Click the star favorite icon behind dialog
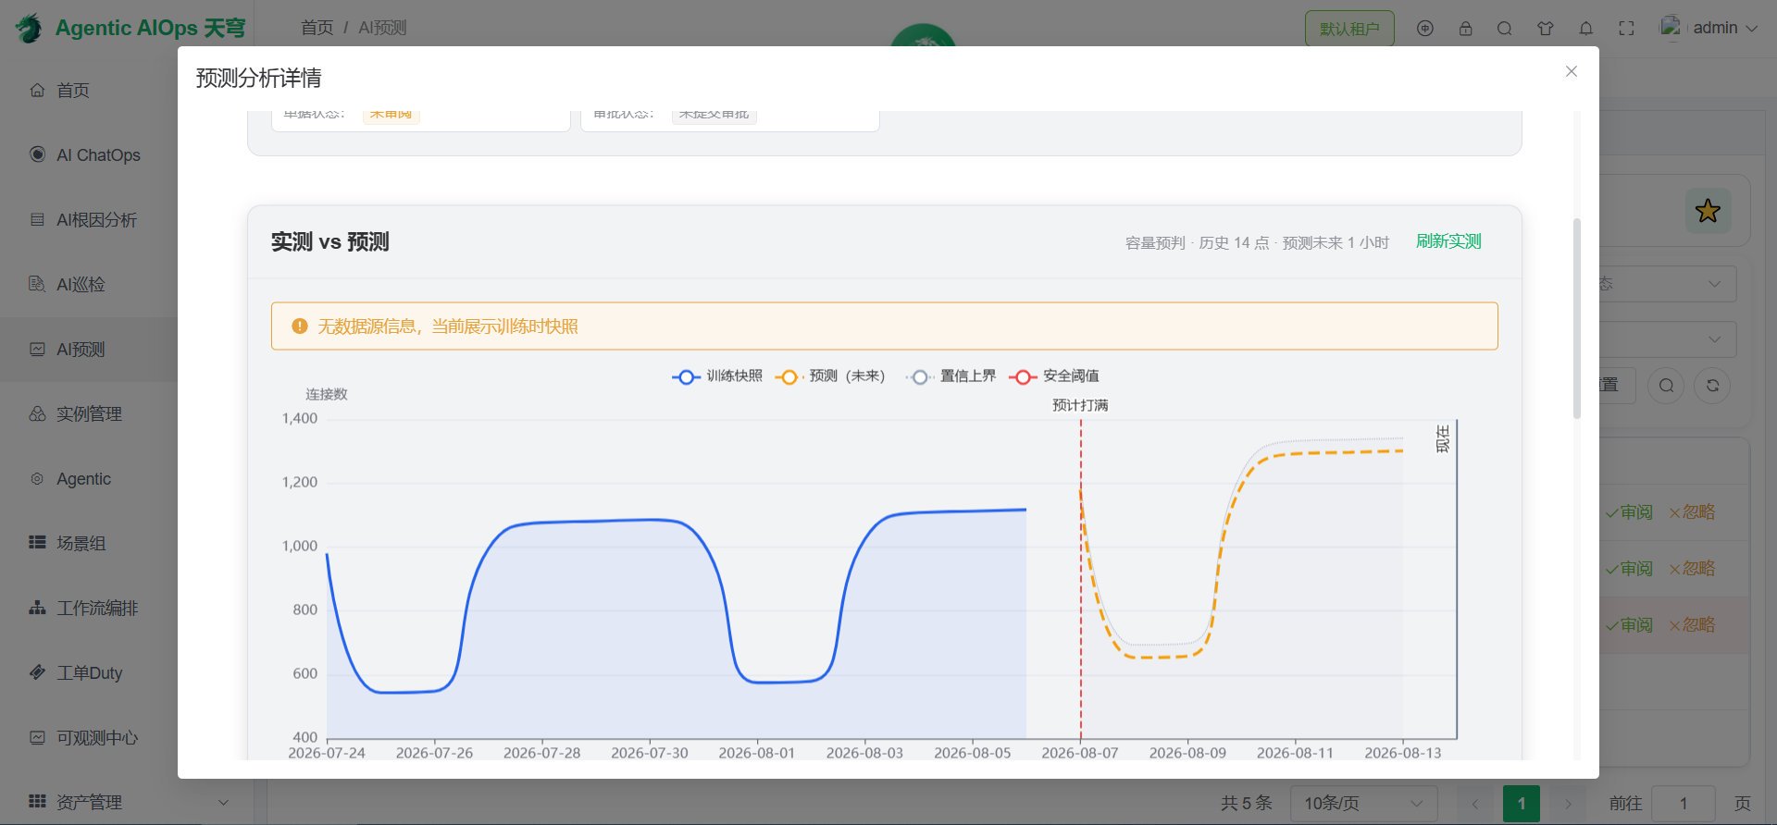This screenshot has height=825, width=1777. click(x=1708, y=211)
